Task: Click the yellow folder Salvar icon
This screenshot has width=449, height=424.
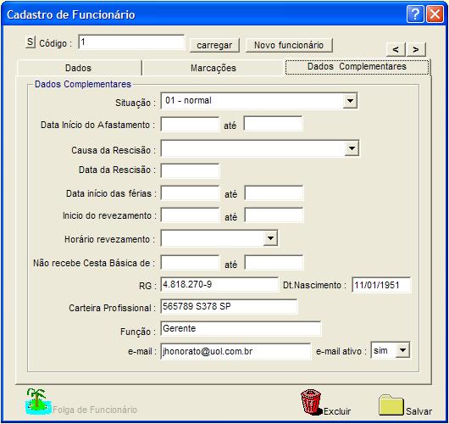Action: (391, 404)
